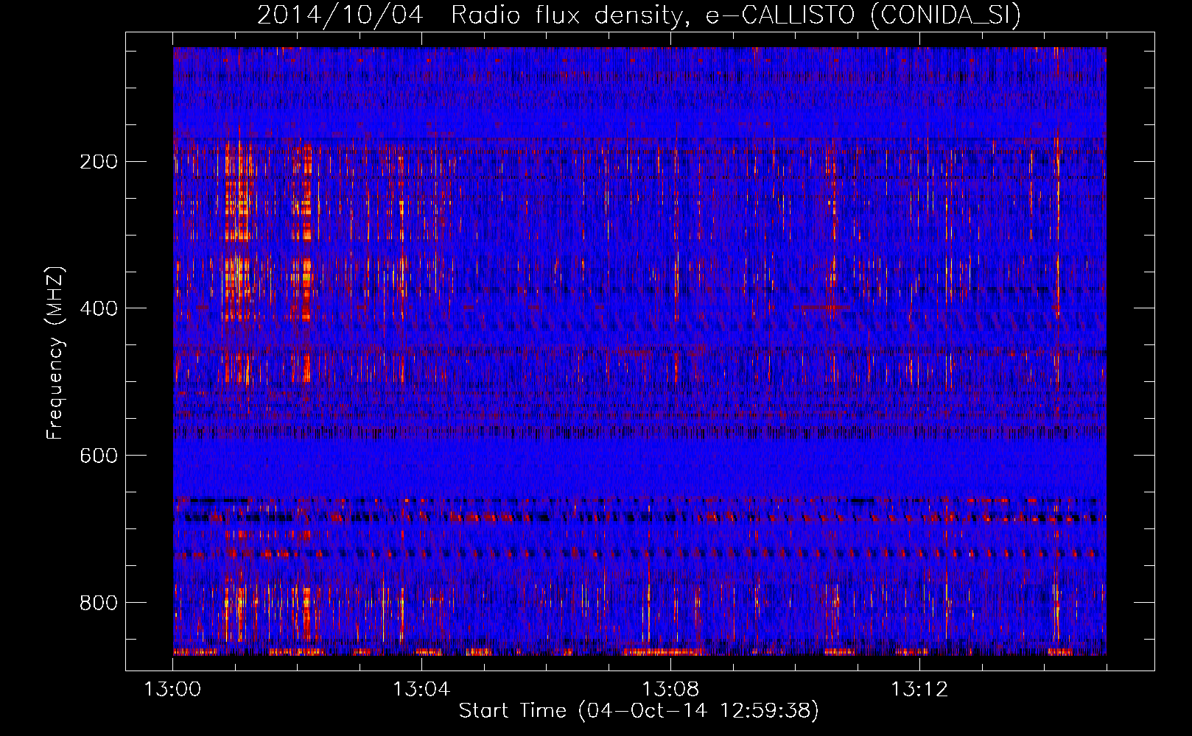Viewport: 1192px width, 736px height.
Task: Click the Frequency (MHZ) axis label
Action: click(x=55, y=353)
